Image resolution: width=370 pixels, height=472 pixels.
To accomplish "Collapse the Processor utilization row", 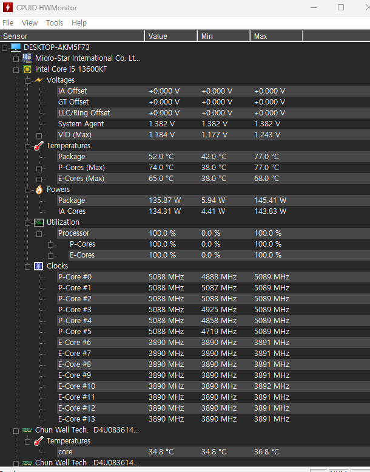I will [x=39, y=234].
